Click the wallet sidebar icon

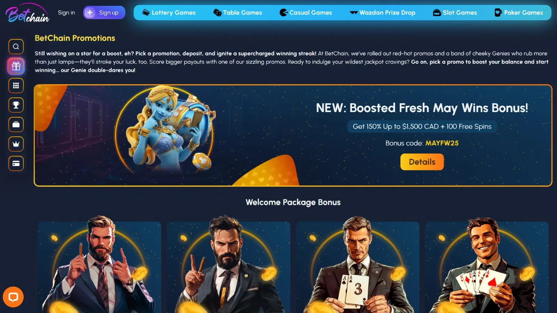[16, 125]
